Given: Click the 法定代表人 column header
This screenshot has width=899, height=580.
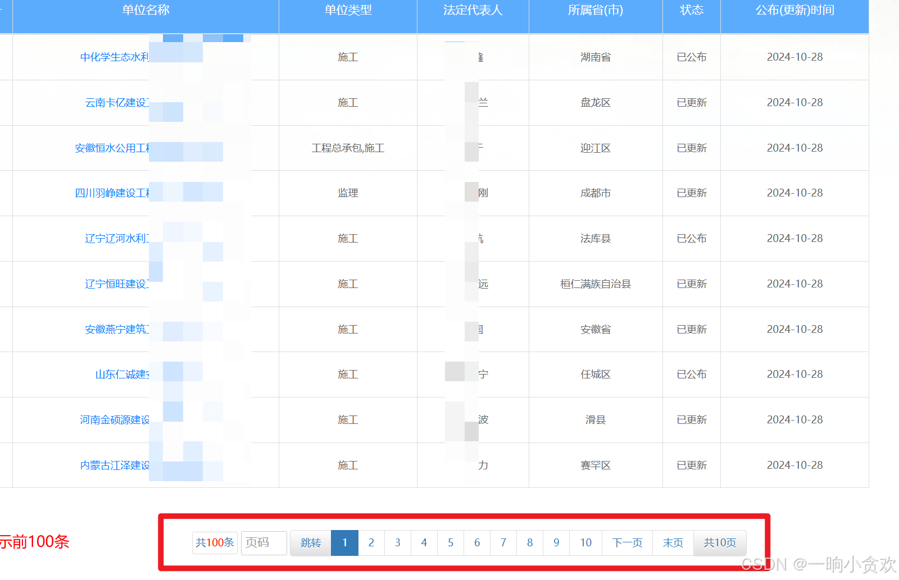Looking at the screenshot, I should coord(473,10).
